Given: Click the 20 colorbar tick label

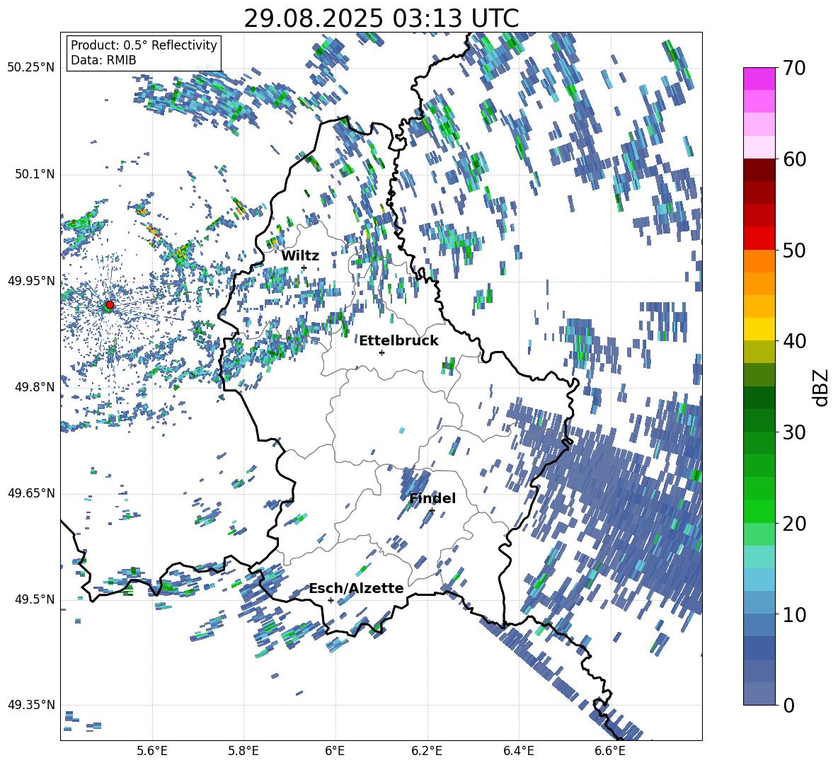Looking at the screenshot, I should 794,524.
